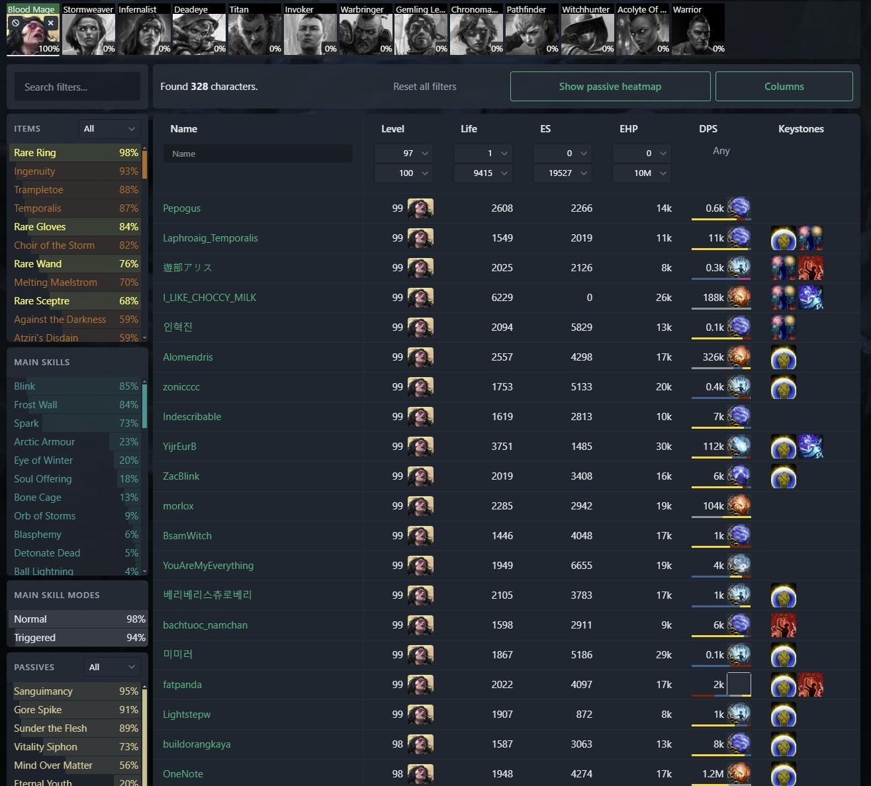Click the skill icon in OneNote's DPS cell
Viewport: 871px width, 786px height.
click(739, 773)
